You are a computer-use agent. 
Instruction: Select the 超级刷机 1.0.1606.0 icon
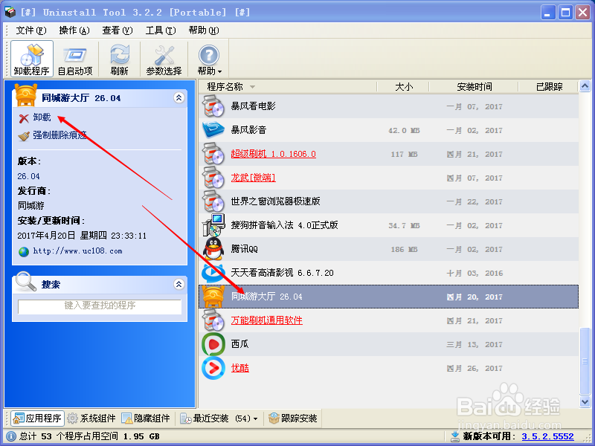pyautogui.click(x=213, y=154)
